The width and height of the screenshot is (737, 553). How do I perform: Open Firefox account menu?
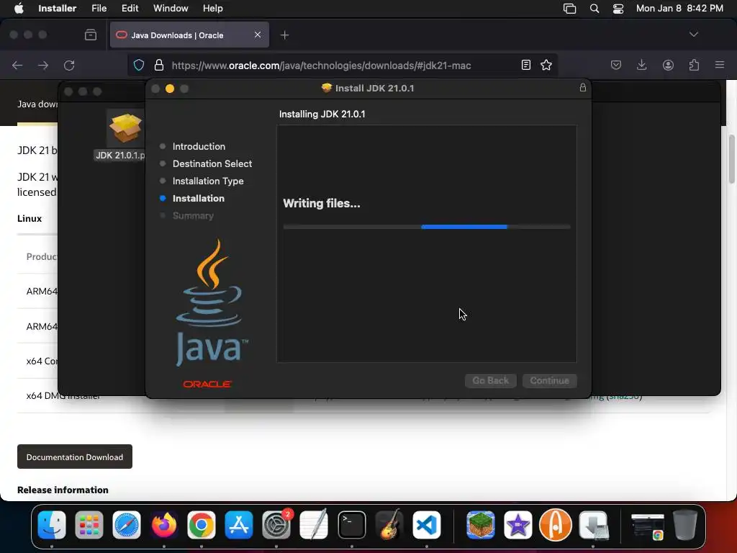[668, 65]
